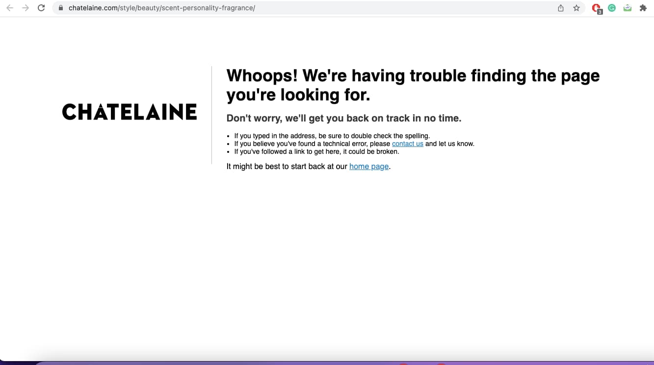Reload the Chatelaine page
654x365 pixels.
[41, 8]
